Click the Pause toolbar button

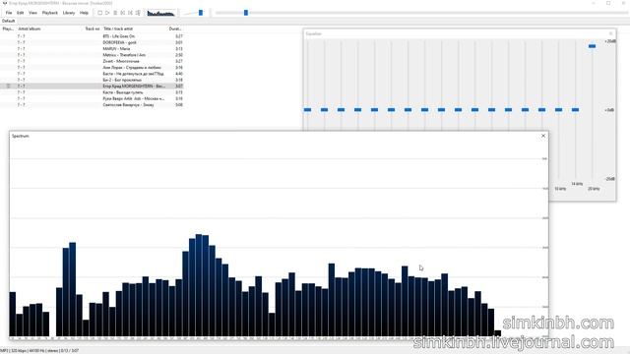click(x=115, y=13)
